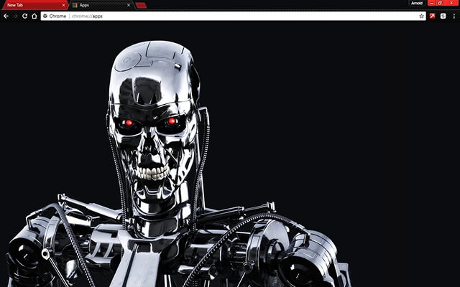The width and height of the screenshot is (460, 287).
Task: Reload the current page
Action: 25,16
